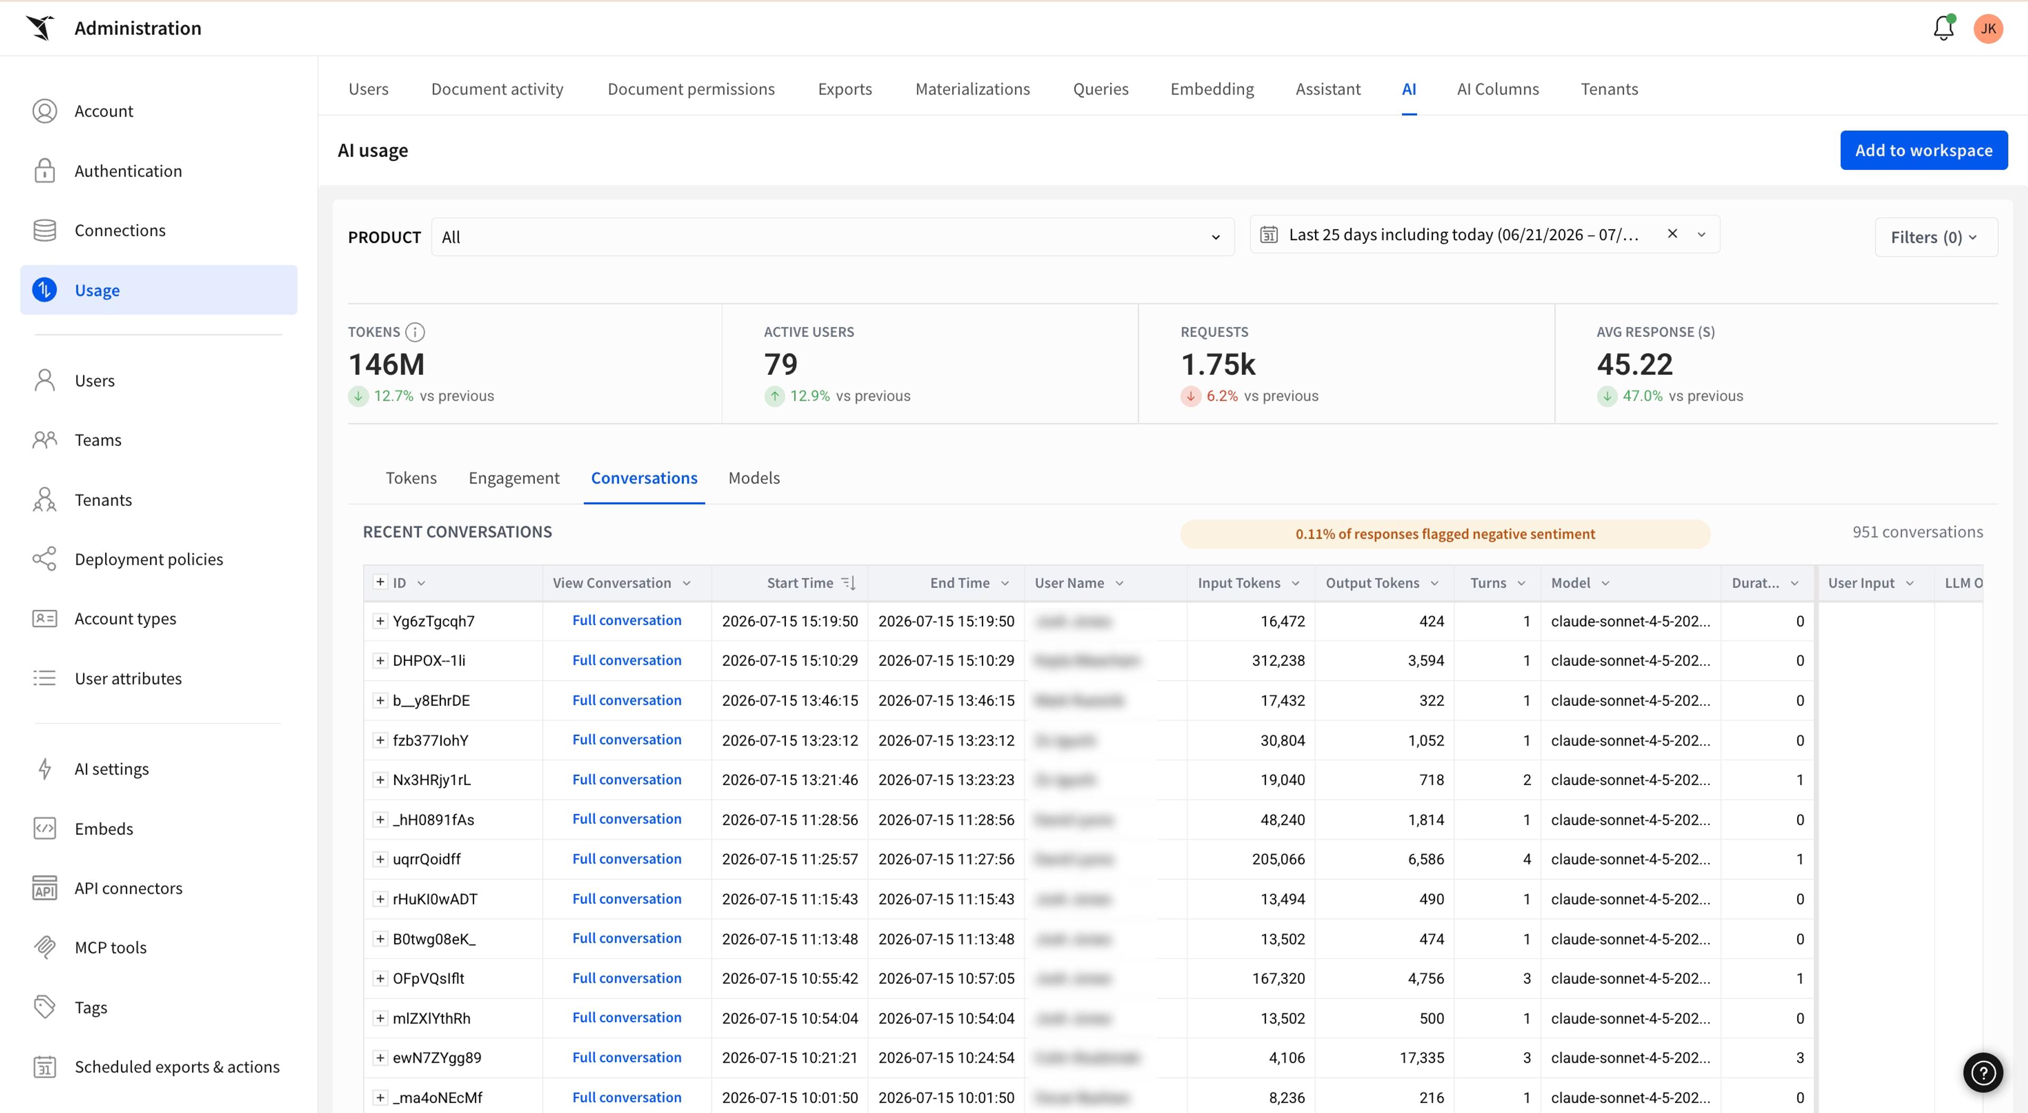Screen dimensions: 2028x1113
Task: Click the Usage sidebar icon
Action: click(45, 290)
